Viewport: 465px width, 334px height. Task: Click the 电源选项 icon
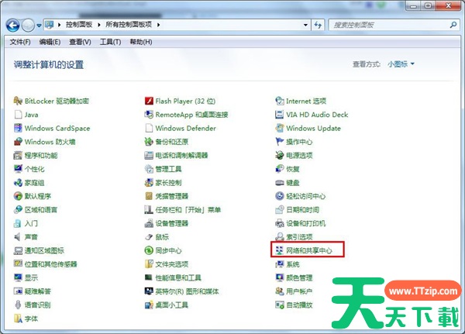pos(279,156)
